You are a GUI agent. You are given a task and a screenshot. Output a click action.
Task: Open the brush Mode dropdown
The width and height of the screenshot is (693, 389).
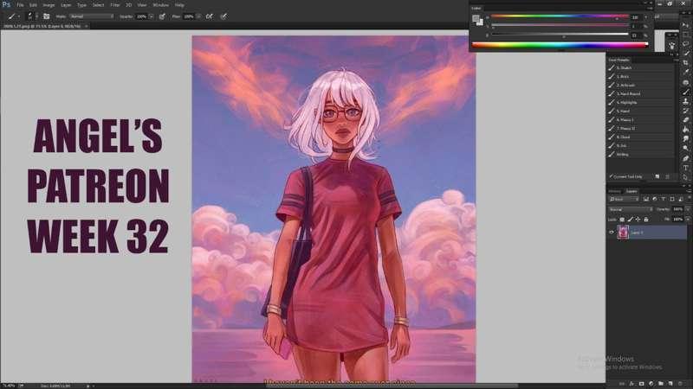[x=92, y=16]
